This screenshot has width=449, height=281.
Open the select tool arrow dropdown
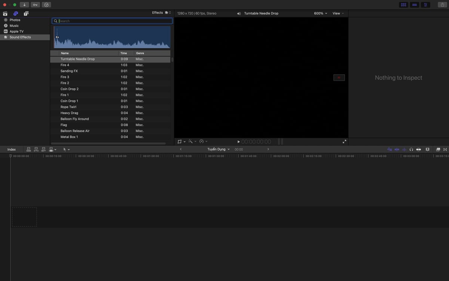click(x=66, y=149)
